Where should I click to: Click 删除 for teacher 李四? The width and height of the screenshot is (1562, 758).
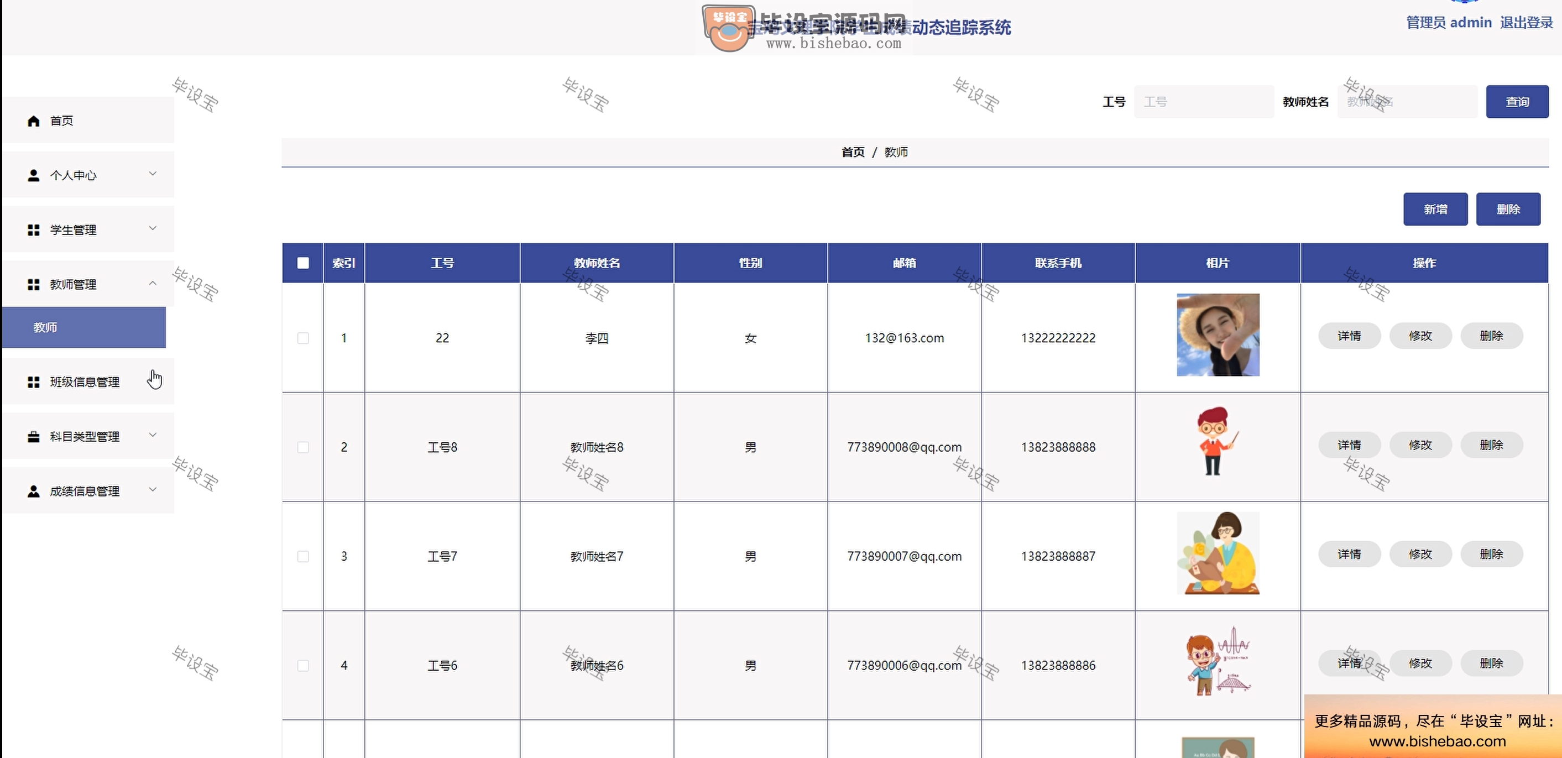coord(1491,336)
